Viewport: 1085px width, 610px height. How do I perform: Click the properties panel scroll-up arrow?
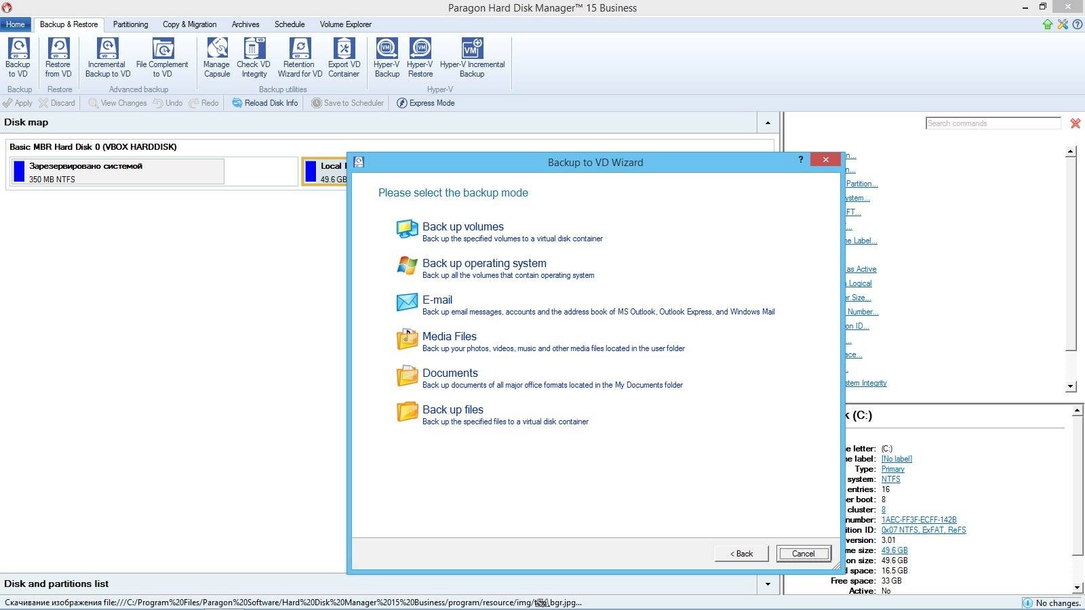pos(1078,411)
